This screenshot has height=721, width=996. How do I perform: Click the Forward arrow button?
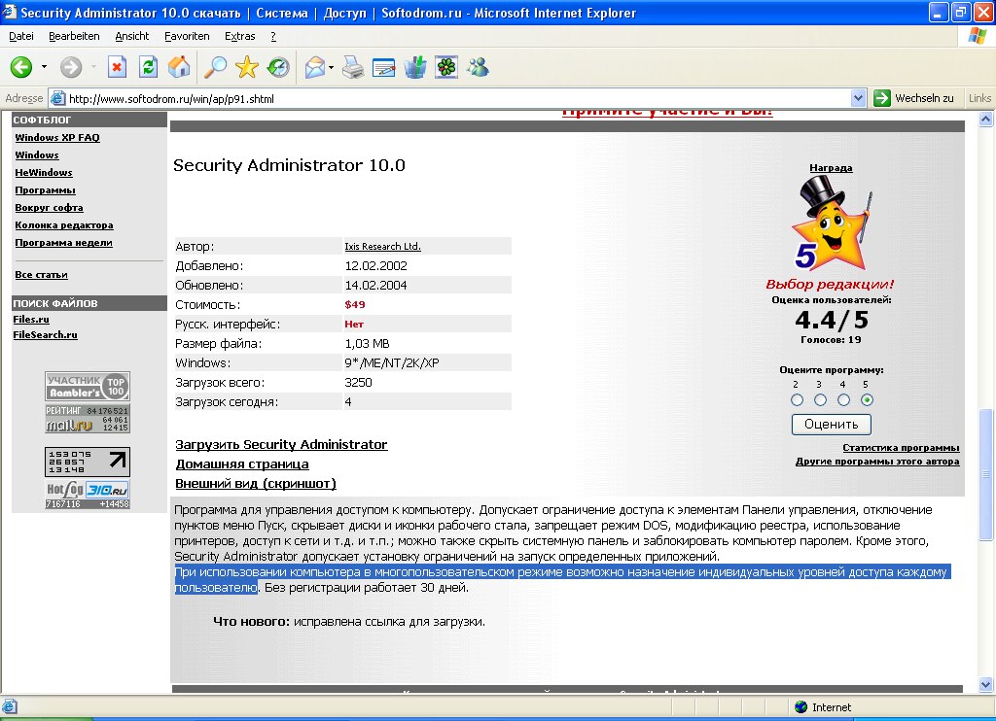pos(71,67)
